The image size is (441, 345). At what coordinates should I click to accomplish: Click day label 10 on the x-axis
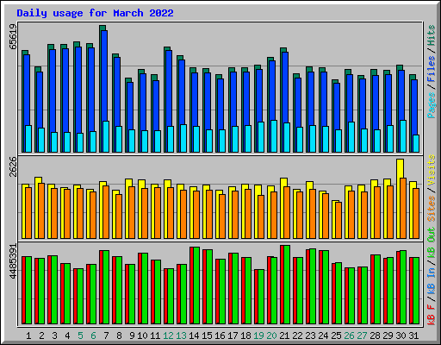coord(142,336)
